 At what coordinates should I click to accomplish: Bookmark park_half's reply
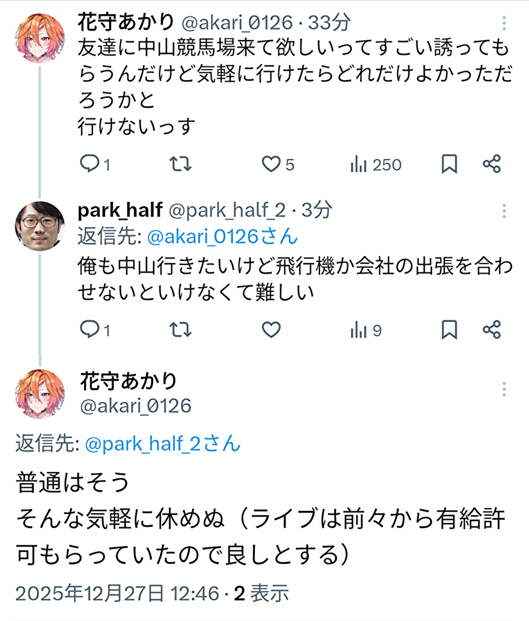pyautogui.click(x=450, y=330)
